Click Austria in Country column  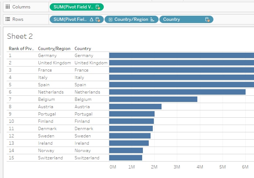[82, 107]
